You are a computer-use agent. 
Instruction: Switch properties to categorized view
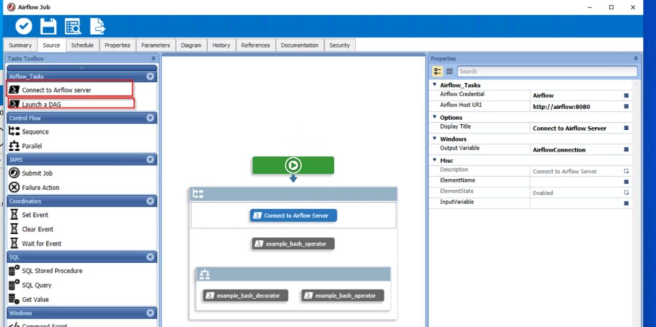point(438,72)
